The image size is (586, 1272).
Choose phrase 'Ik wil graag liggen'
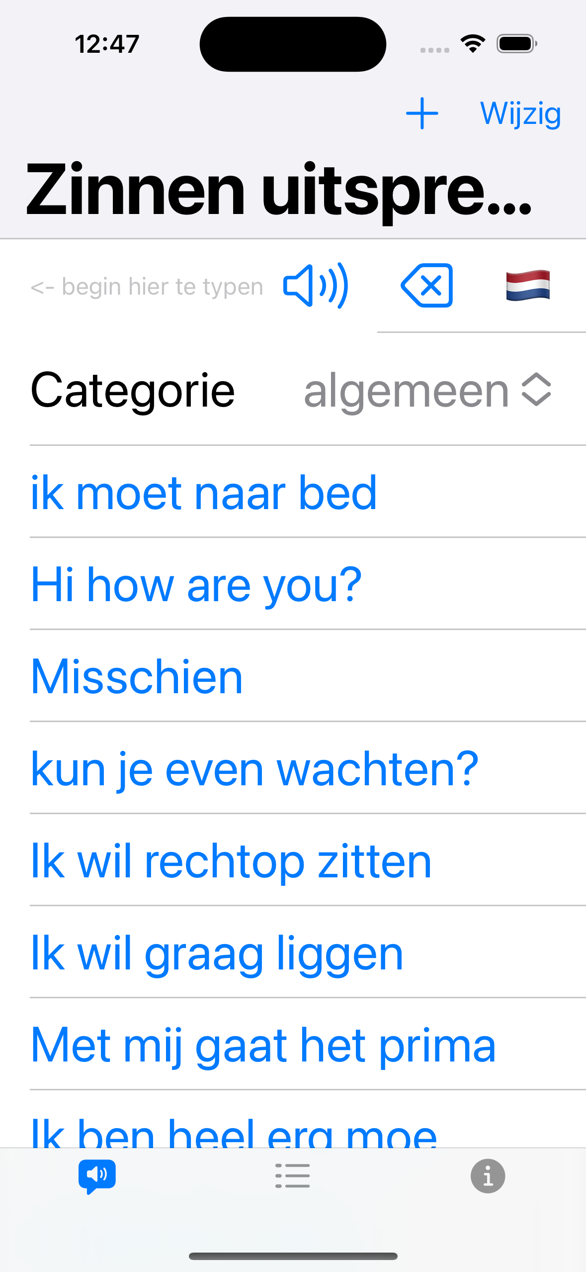[217, 953]
